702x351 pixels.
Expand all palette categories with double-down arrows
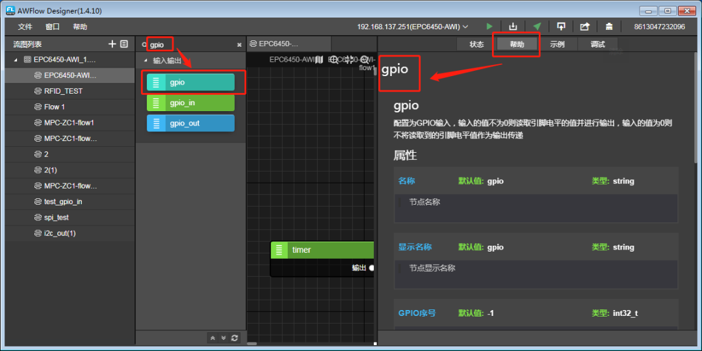224,338
